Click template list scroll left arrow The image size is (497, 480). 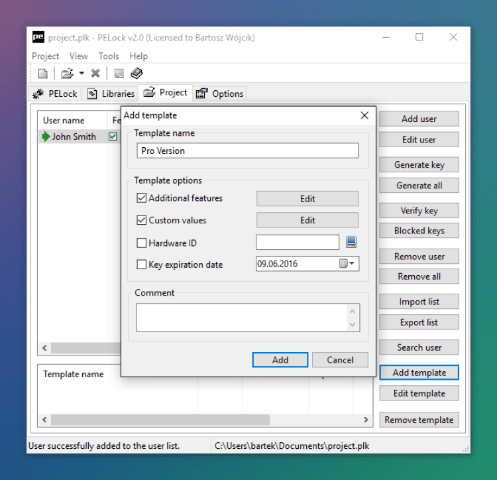point(44,420)
